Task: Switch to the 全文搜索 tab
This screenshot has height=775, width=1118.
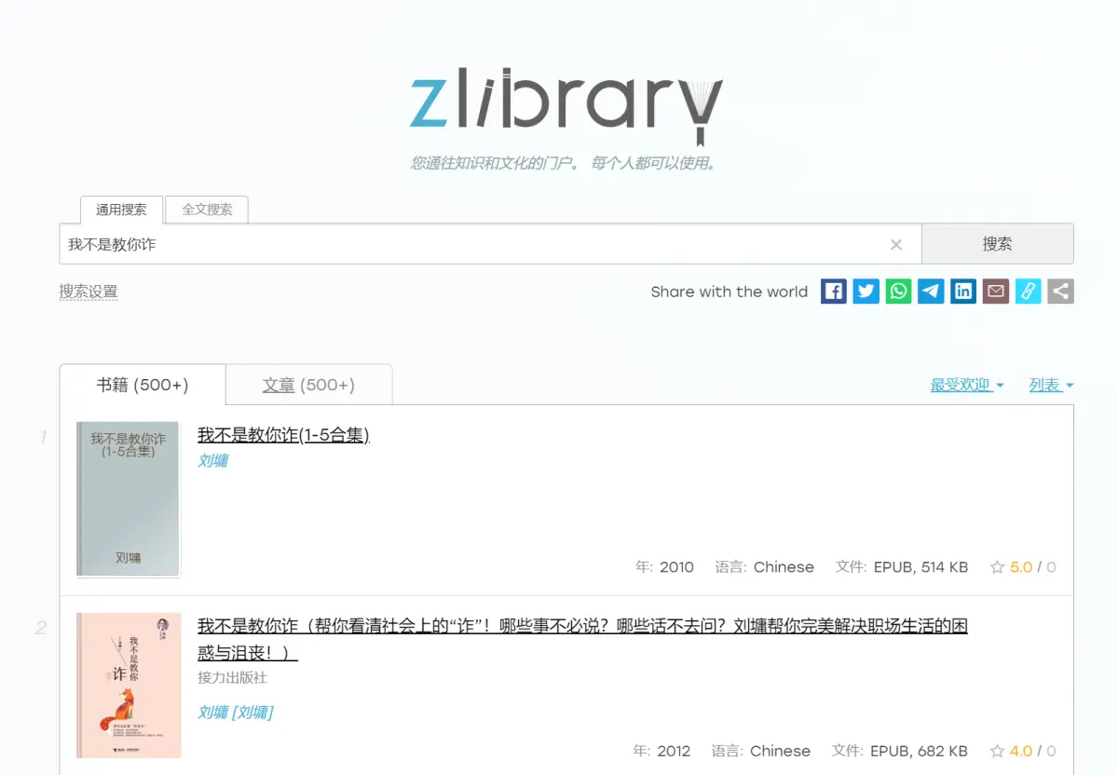Action: (206, 209)
